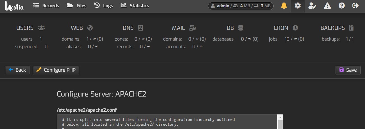Open the Records menu
Image resolution: width=365 pixels, height=129 pixels.
pyautogui.click(x=46, y=6)
